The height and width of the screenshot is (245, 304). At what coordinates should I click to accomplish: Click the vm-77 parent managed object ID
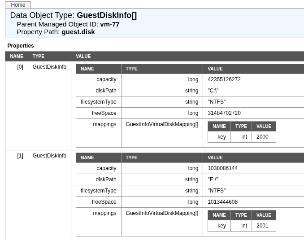pyautogui.click(x=110, y=24)
